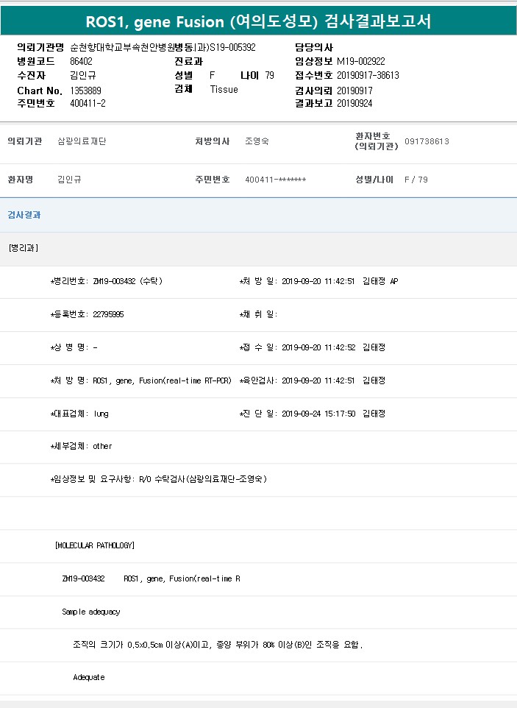This screenshot has width=517, height=708.
Task: Click diagnosis date 2019-09-24 15:17:50
Action: point(318,414)
